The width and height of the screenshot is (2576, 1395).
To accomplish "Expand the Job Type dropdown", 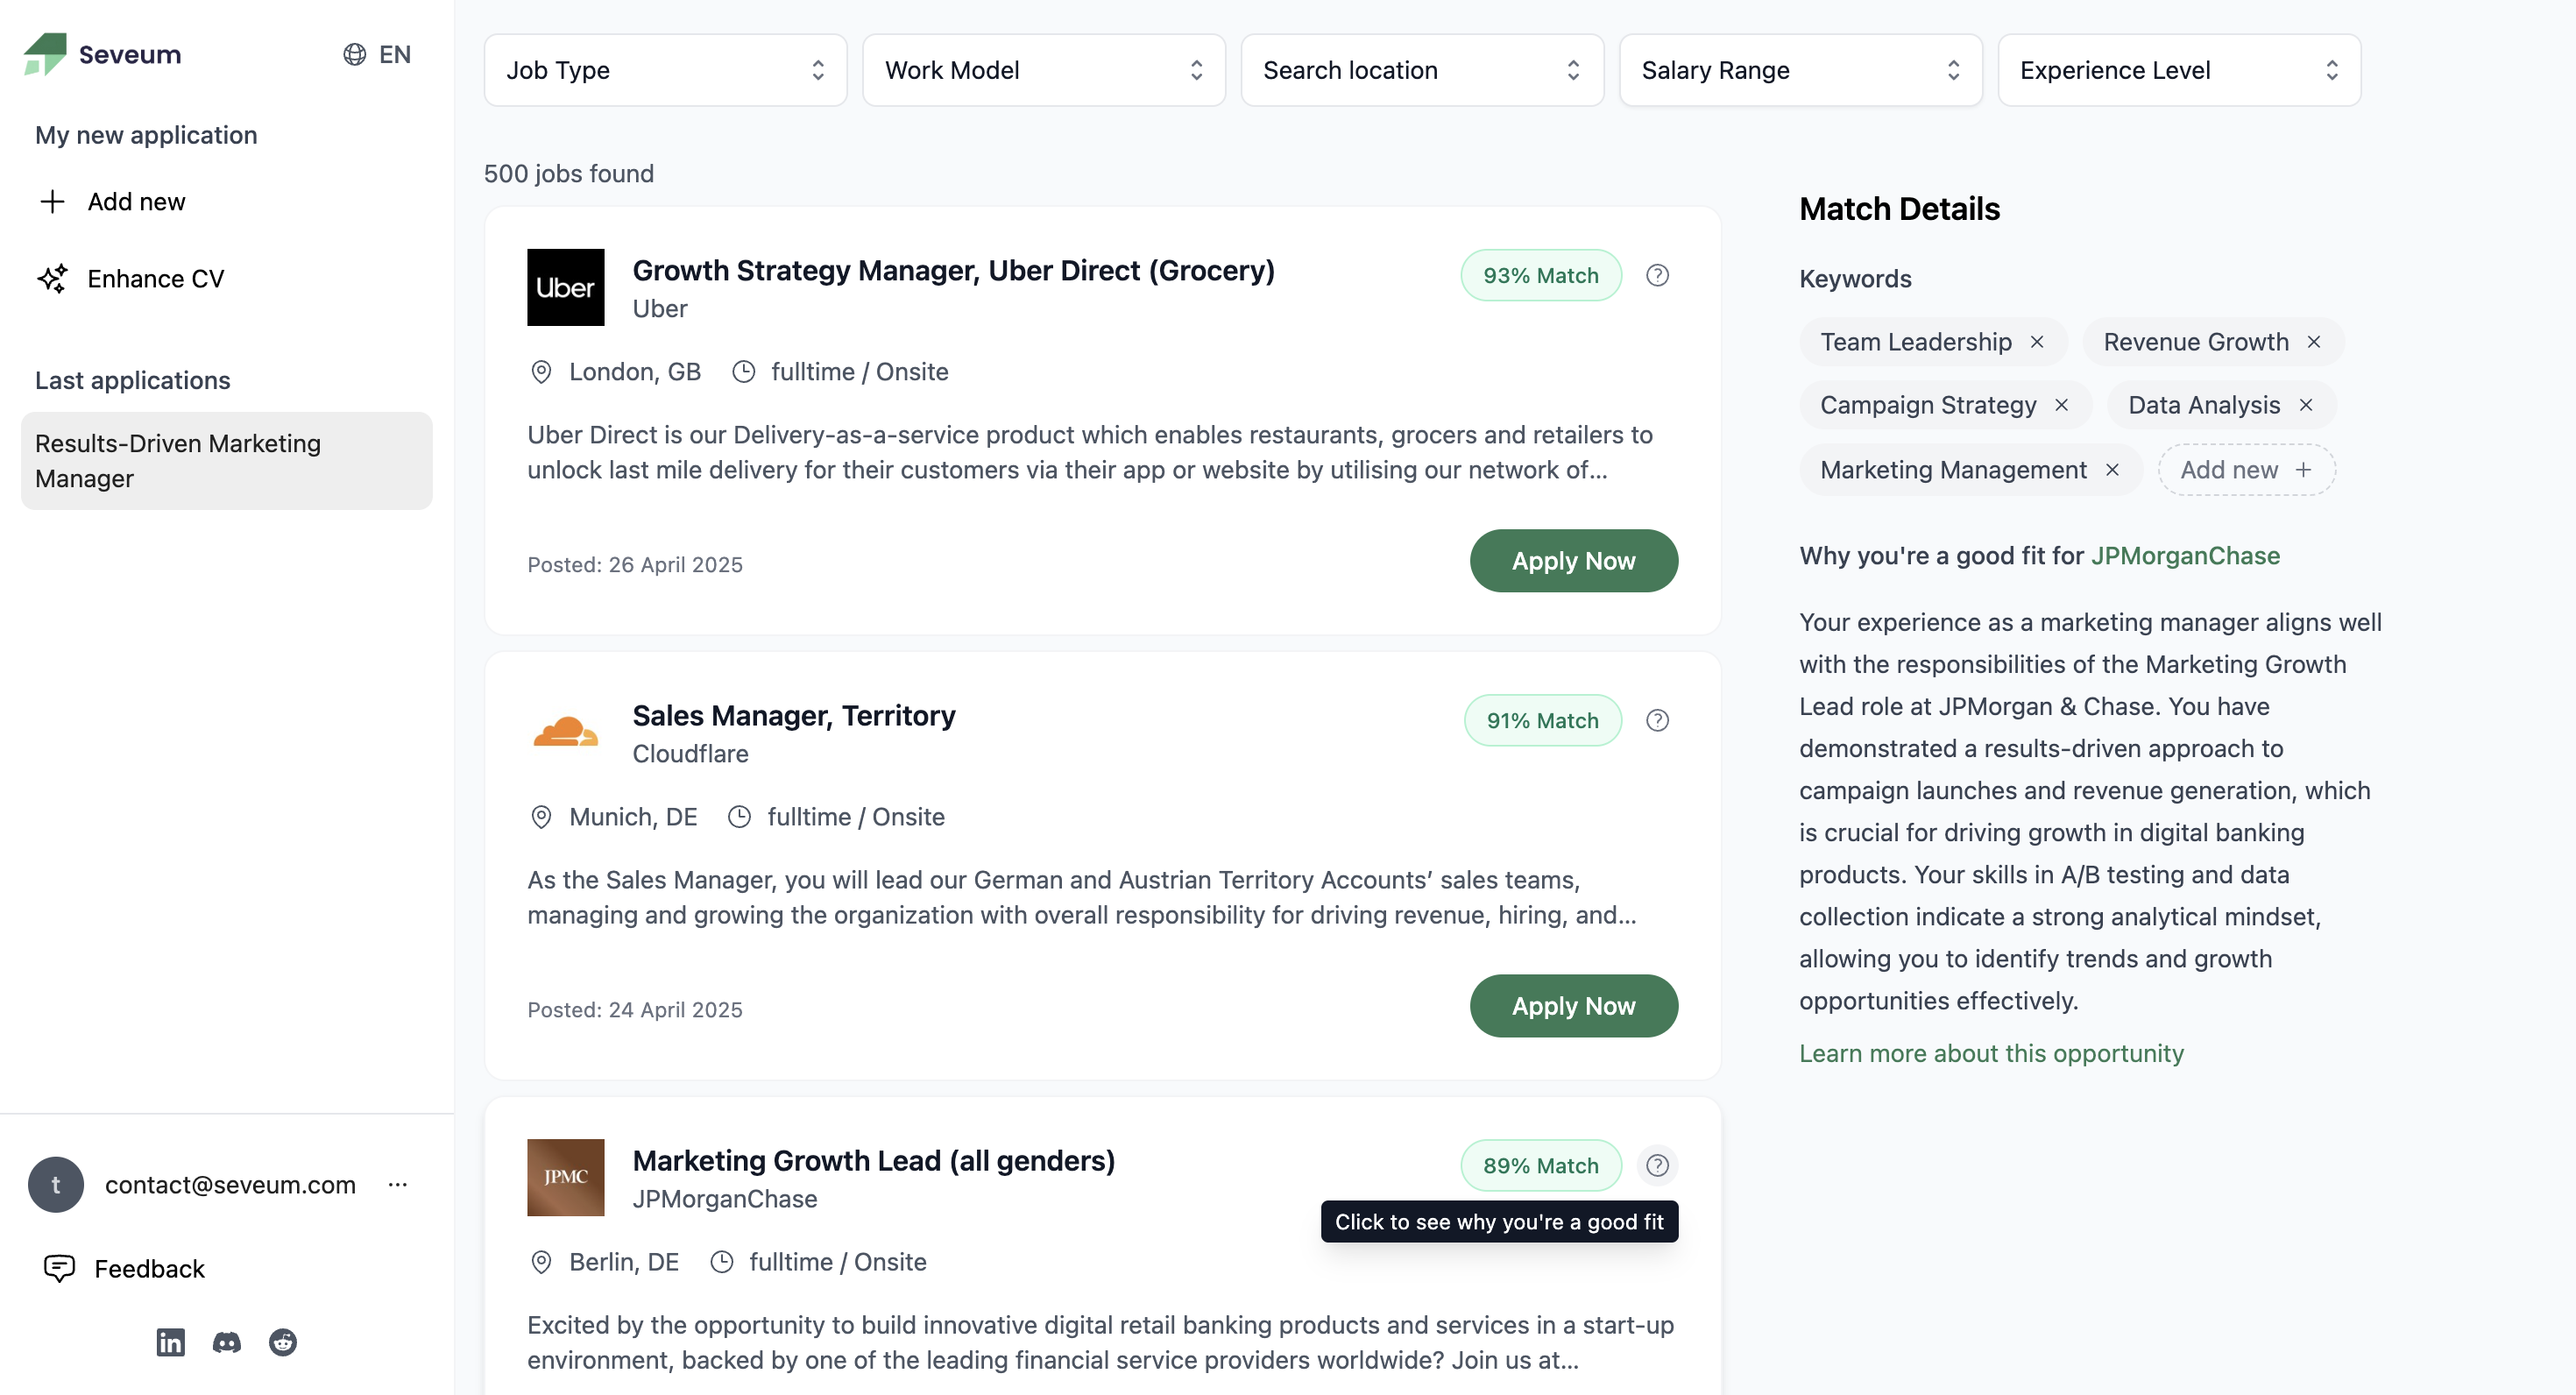I will pos(665,70).
